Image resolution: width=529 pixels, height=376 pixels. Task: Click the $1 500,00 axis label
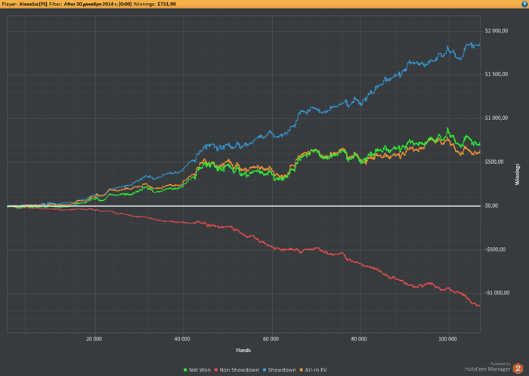[497, 75]
